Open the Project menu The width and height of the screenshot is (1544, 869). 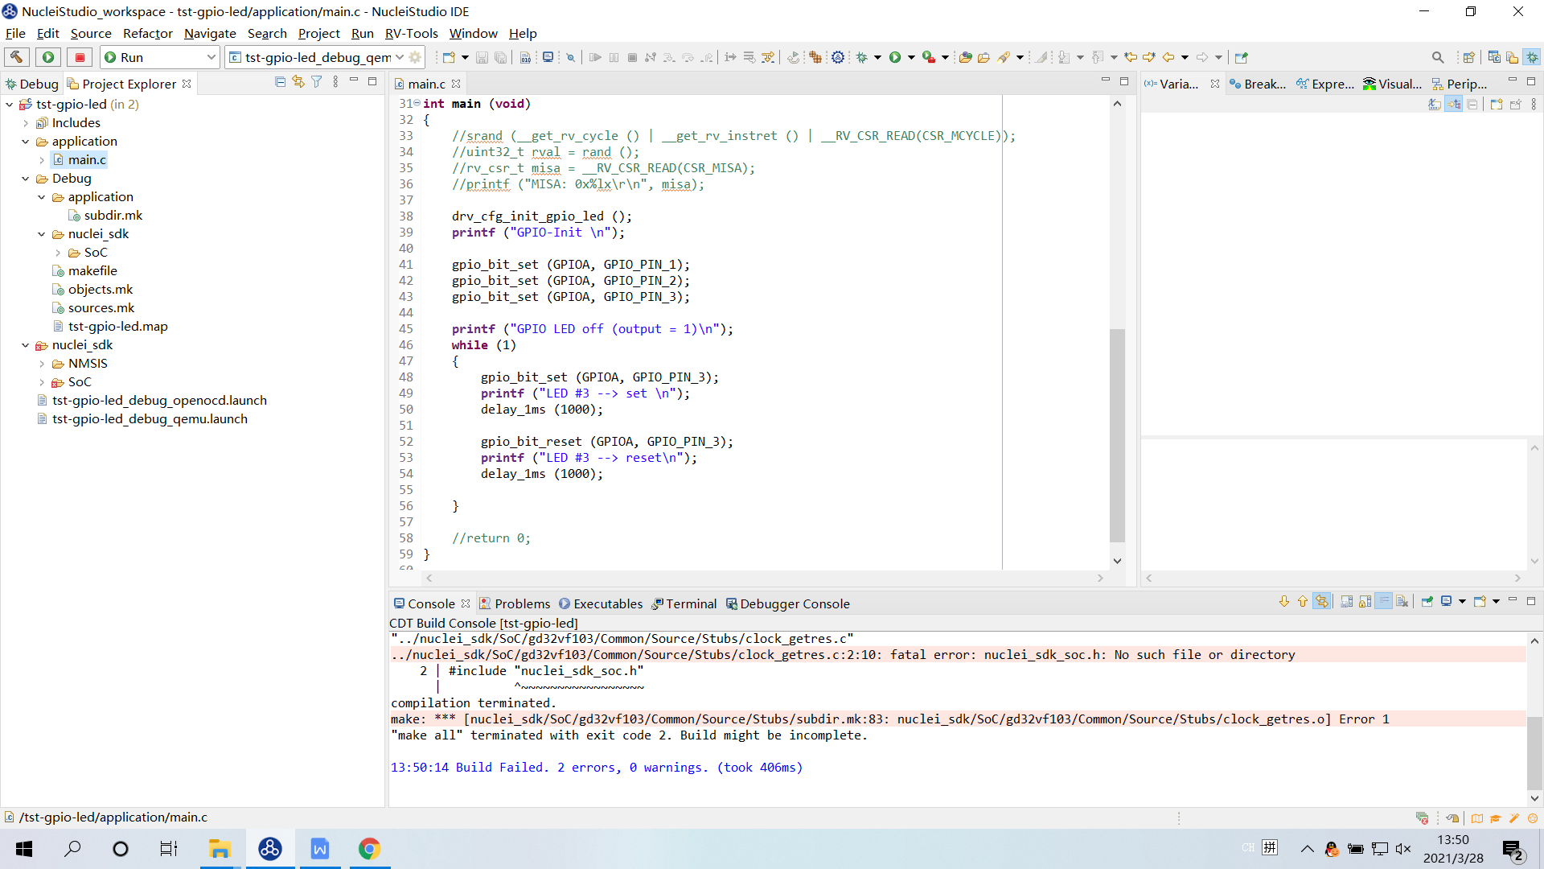[x=318, y=33]
